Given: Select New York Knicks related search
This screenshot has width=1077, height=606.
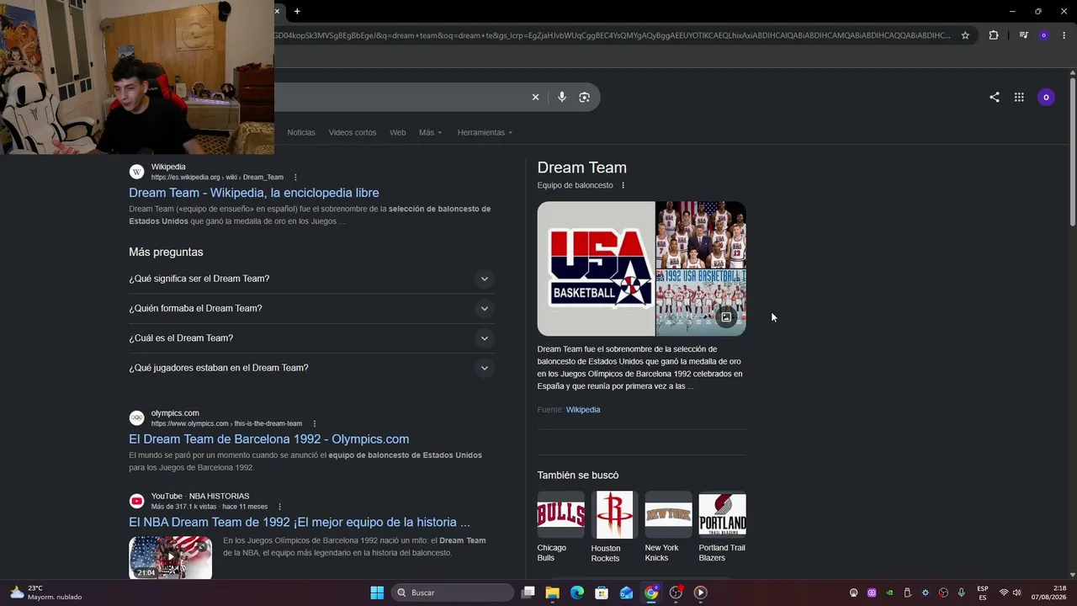Looking at the screenshot, I should click(668, 527).
